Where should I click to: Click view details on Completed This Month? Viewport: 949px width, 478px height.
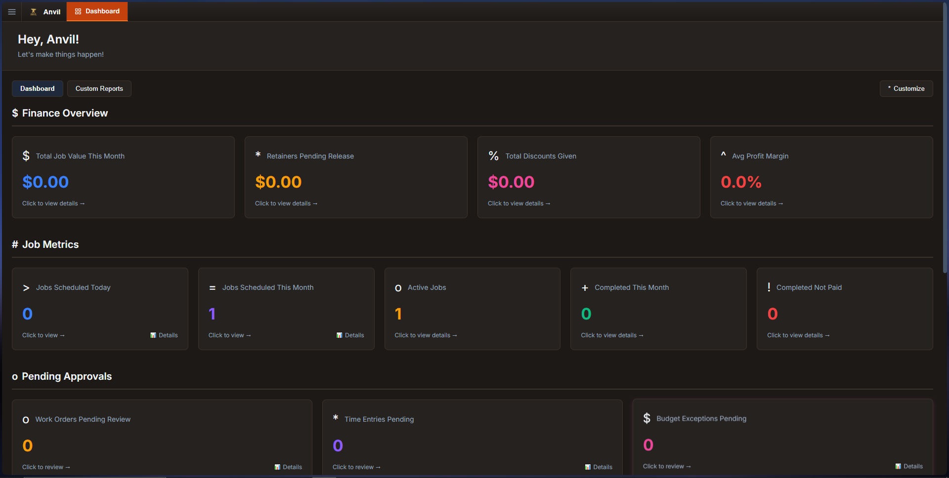pyautogui.click(x=612, y=335)
